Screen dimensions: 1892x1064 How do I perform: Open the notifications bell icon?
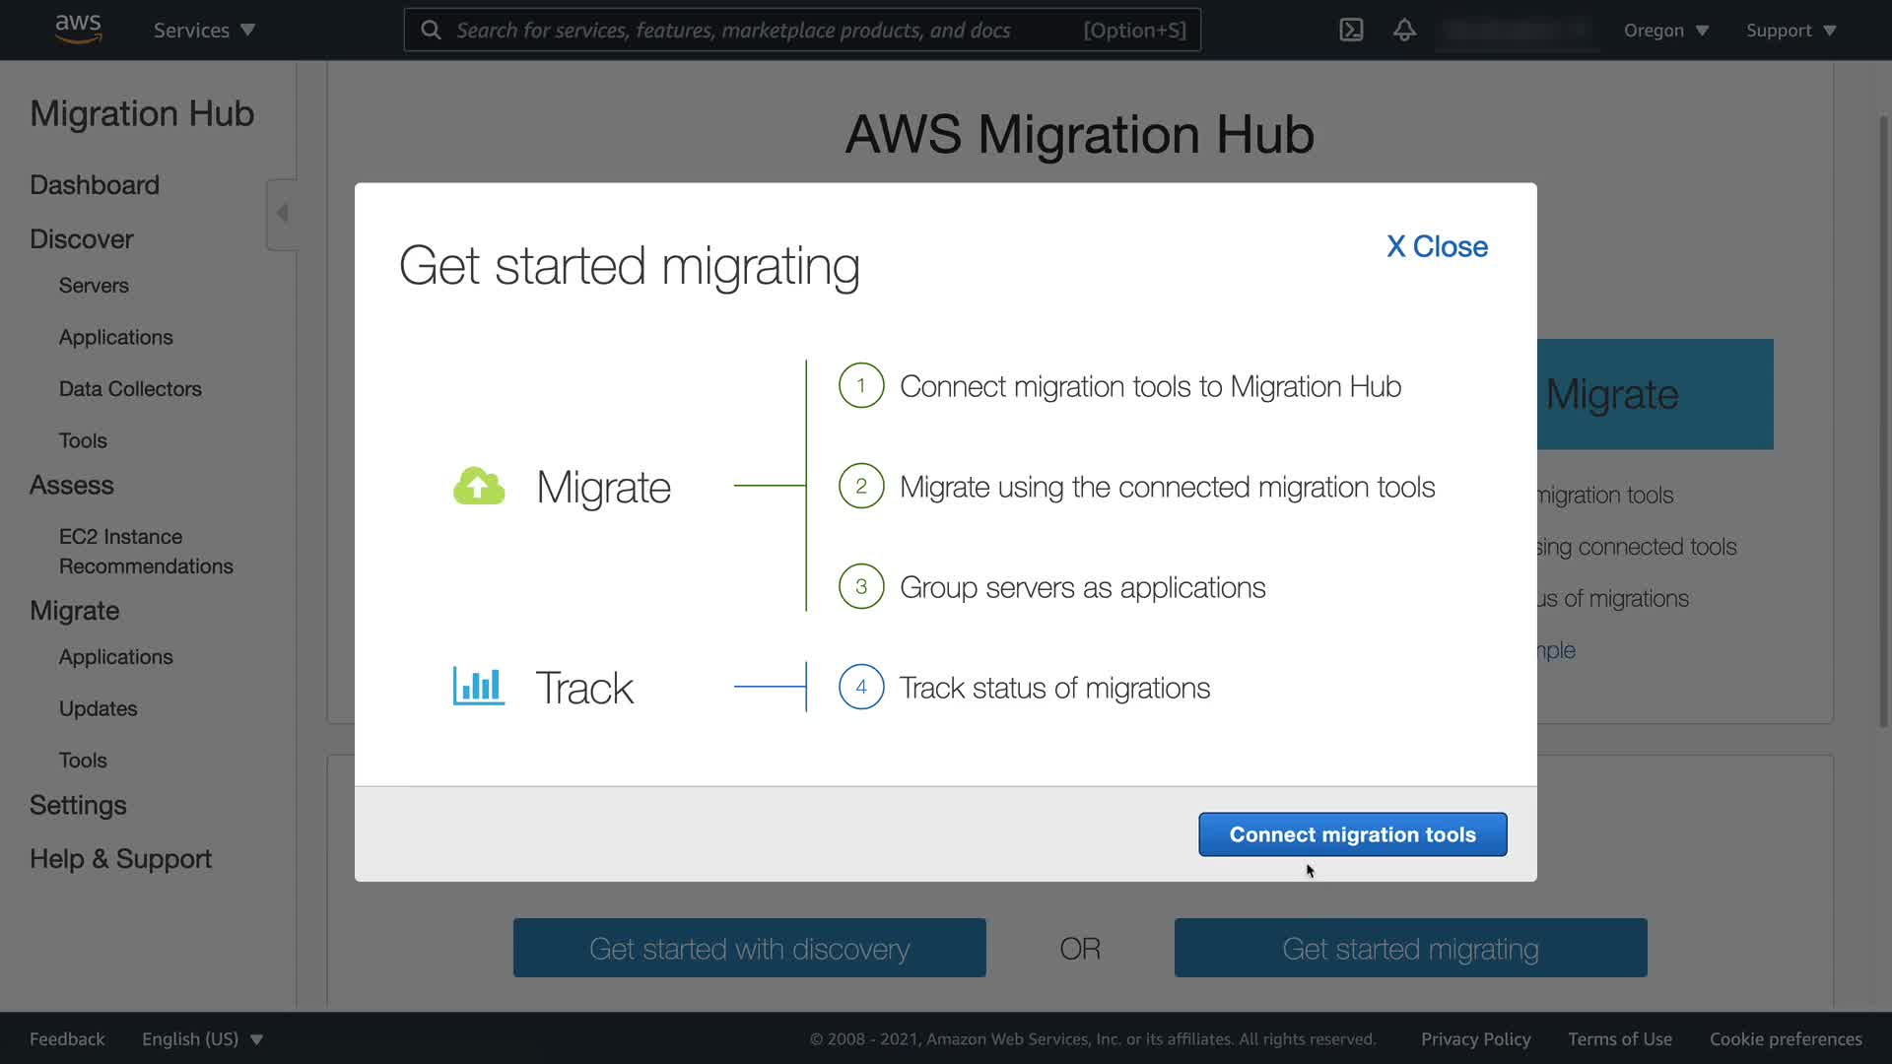pos(1404,30)
